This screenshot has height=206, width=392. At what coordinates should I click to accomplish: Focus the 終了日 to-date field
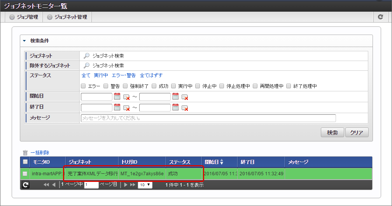[x=155, y=108]
